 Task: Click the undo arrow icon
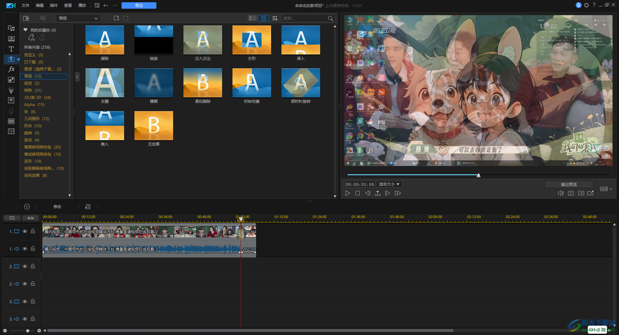click(x=106, y=5)
